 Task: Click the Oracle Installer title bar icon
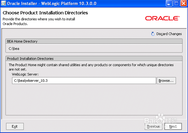pos(4,3)
